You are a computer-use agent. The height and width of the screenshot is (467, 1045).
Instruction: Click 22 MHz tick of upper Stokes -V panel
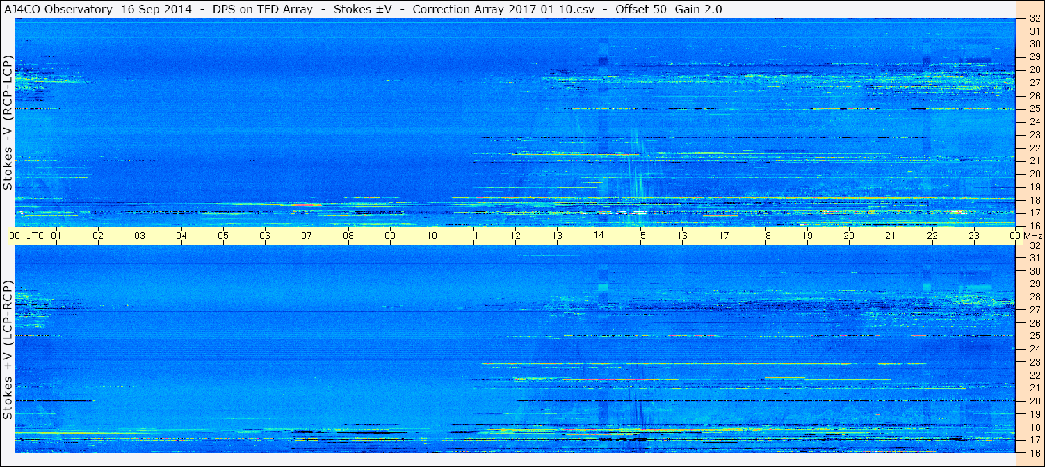coord(1034,147)
